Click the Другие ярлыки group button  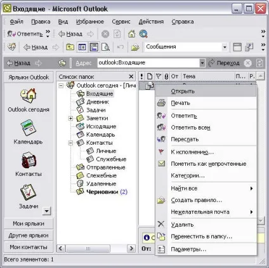tap(29, 236)
